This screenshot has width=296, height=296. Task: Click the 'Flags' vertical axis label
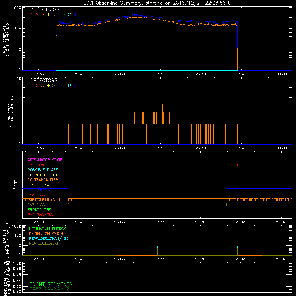tap(15, 185)
